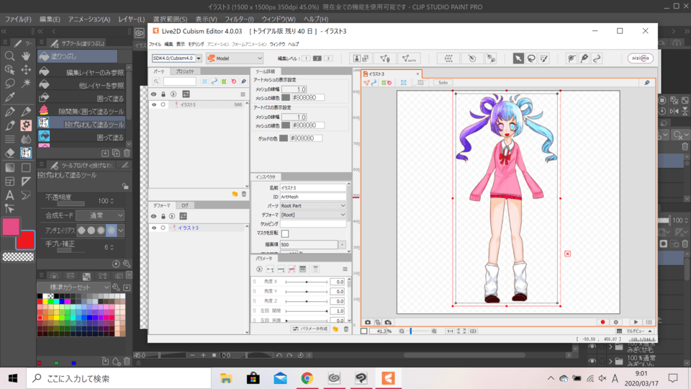Open the ファイル menu in Cubism Editor
This screenshot has height=389, width=691.
tap(155, 44)
